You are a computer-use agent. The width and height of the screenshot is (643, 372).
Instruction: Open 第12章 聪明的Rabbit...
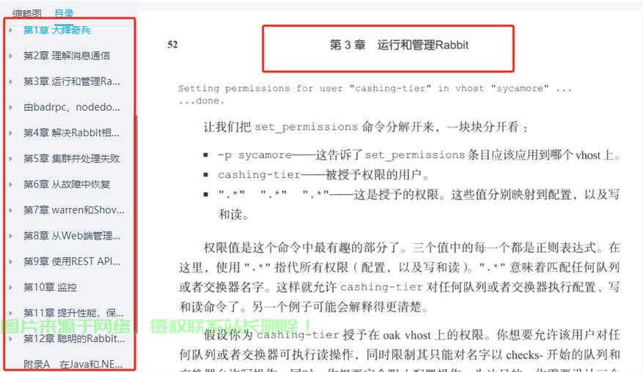tap(74, 339)
